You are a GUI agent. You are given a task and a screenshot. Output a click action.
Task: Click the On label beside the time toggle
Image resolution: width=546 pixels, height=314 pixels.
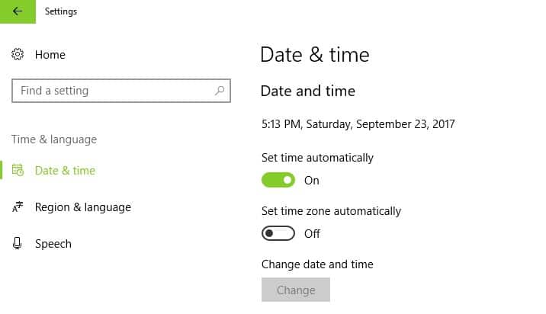coord(312,181)
